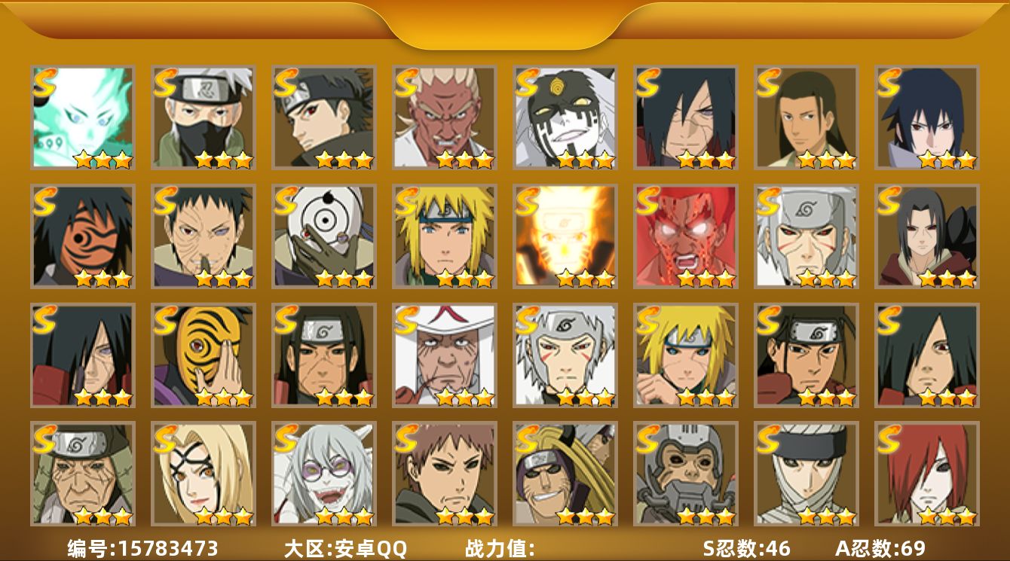Click the S忍数:46 counter label
The width and height of the screenshot is (1010, 561).
[x=746, y=548]
